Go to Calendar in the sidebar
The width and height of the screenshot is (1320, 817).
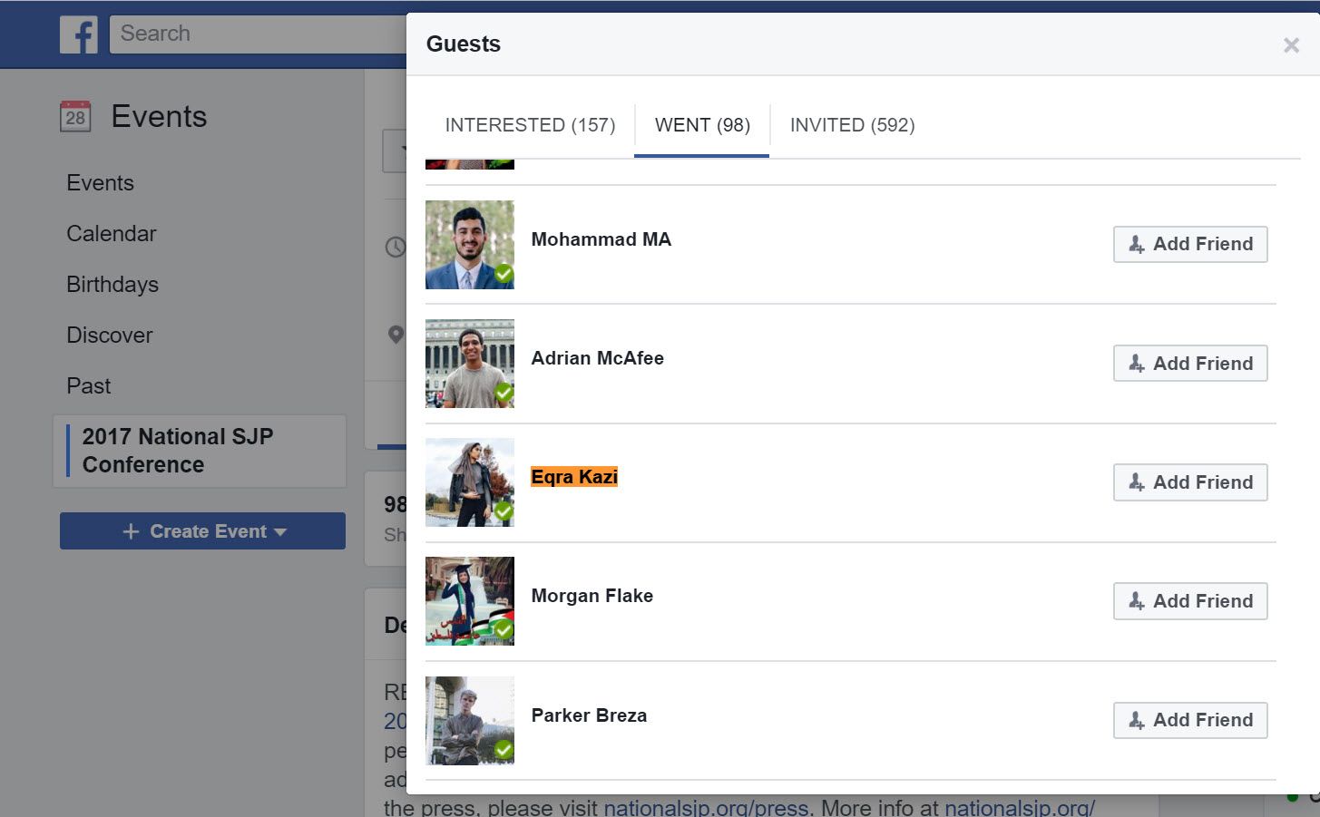(x=112, y=234)
